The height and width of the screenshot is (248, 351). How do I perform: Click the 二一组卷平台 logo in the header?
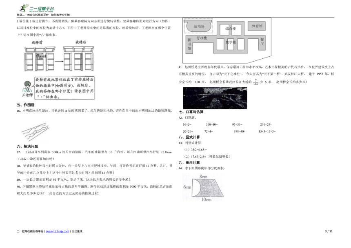[36, 9]
